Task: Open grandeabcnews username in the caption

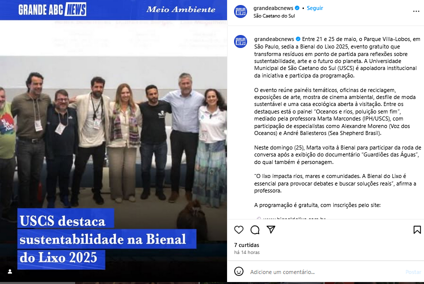Action: pos(274,39)
